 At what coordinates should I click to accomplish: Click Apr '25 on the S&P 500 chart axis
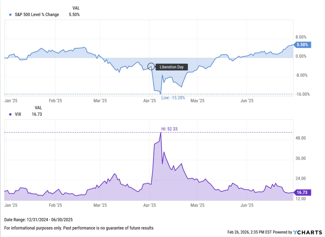149,101
